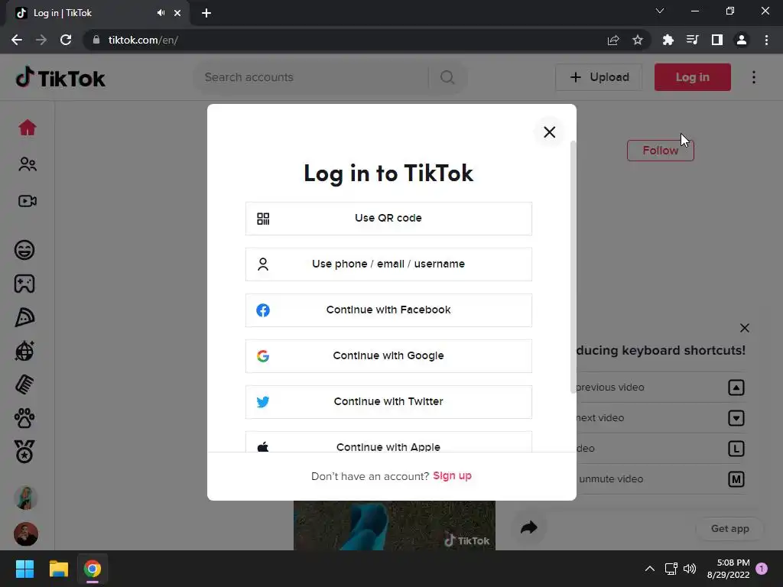Click the search magnifier icon
The image size is (783, 587).
[447, 77]
